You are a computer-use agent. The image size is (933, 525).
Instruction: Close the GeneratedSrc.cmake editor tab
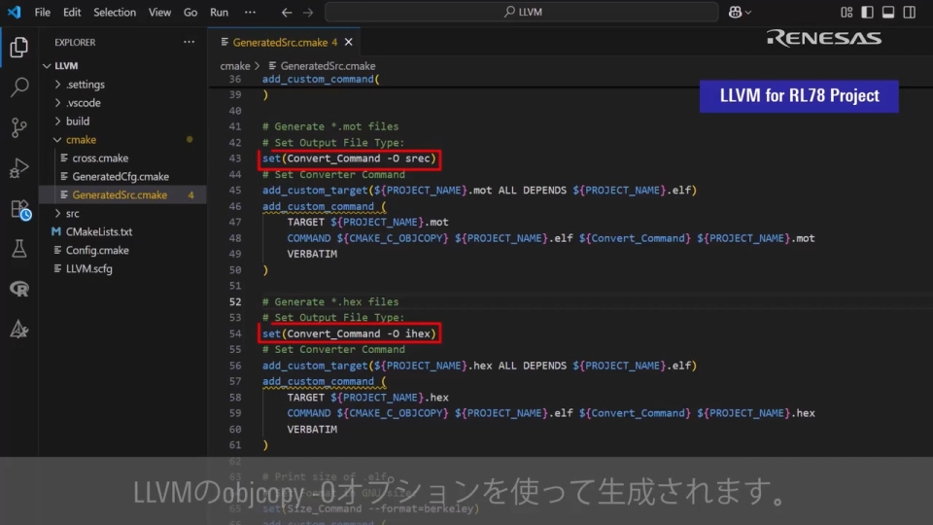(349, 43)
